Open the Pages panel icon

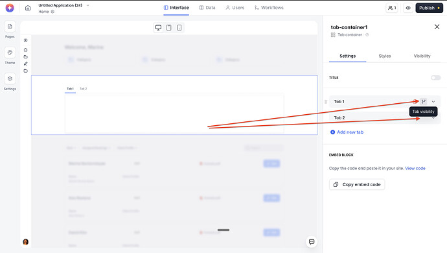(10, 27)
